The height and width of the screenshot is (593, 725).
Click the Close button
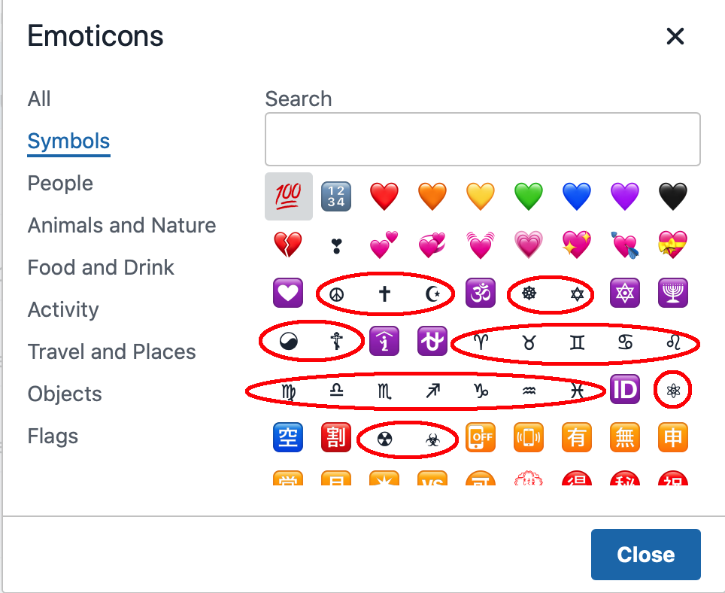tap(645, 555)
